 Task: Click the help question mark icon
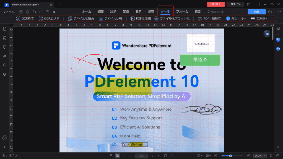point(5,138)
